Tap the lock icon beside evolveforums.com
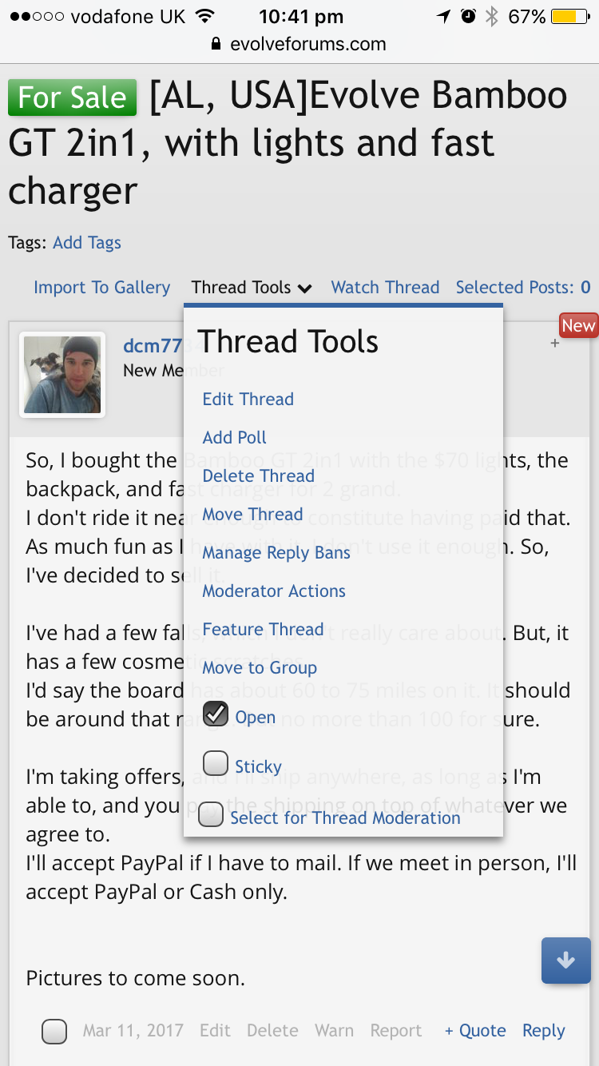This screenshot has height=1066, width=599. pyautogui.click(x=216, y=44)
